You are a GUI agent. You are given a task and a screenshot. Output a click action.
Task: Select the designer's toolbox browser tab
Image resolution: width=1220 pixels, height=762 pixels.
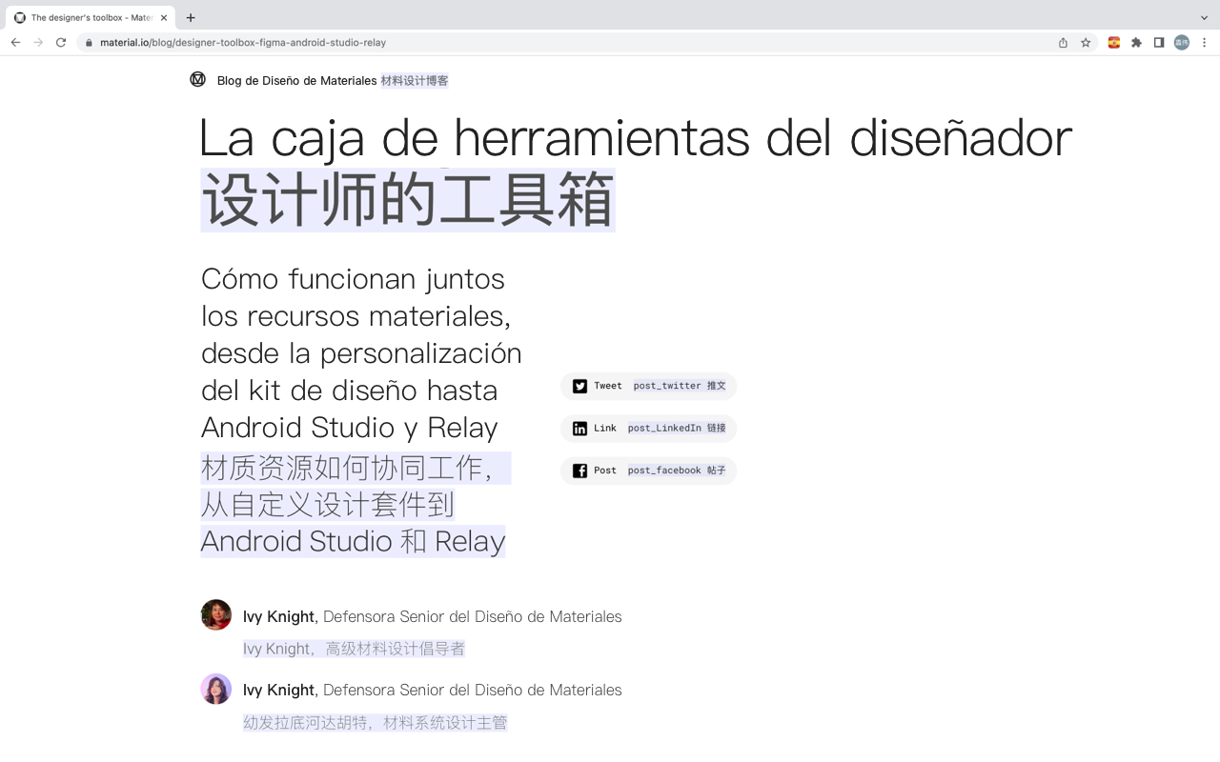pos(91,17)
